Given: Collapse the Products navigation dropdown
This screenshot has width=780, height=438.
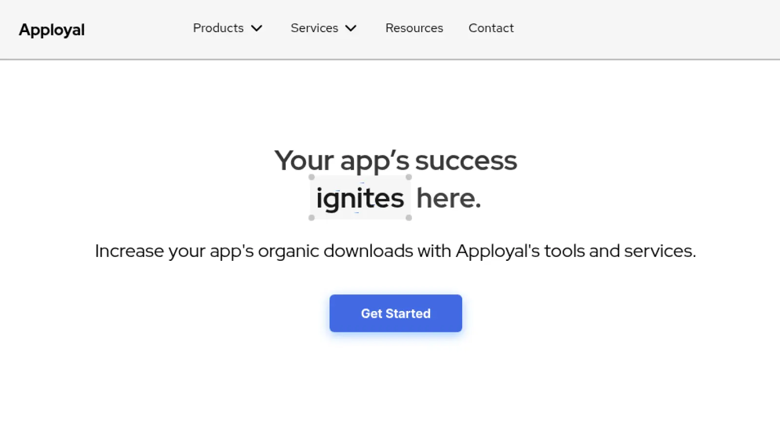Looking at the screenshot, I should point(257,28).
